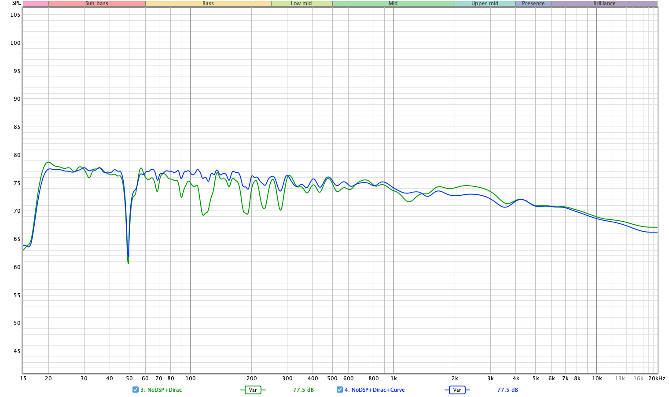Select the Low mid frequency band label
The width and height of the screenshot is (669, 397).
(301, 4)
